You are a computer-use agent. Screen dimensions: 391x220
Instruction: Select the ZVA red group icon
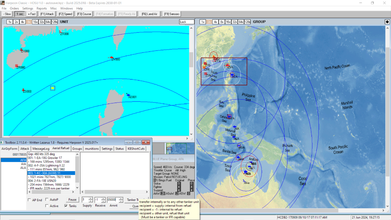227,65
